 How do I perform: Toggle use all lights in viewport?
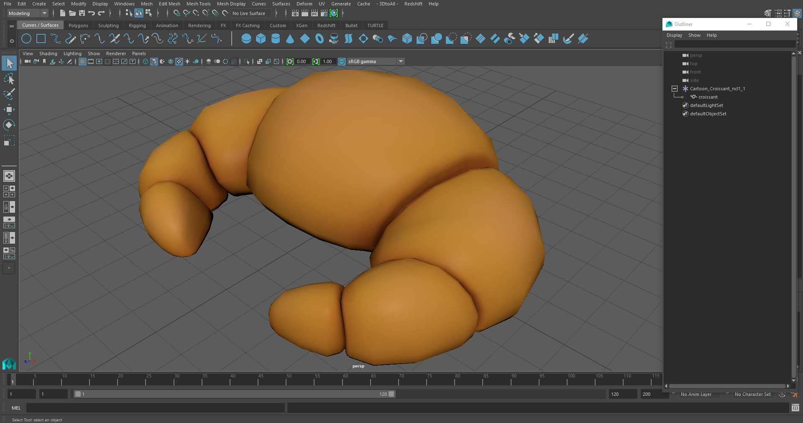(x=187, y=61)
